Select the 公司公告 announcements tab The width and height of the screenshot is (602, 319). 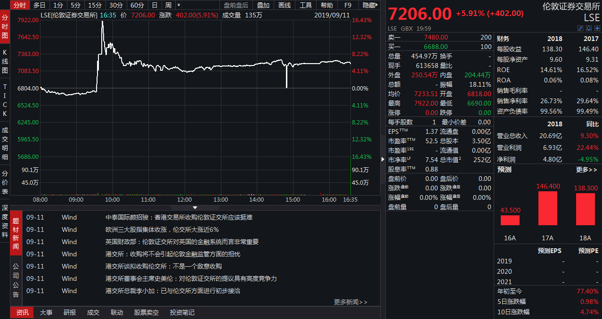[16, 281]
